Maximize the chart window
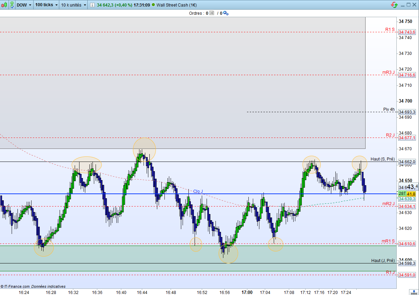Viewport: 419px width, 295px height. coord(408,5)
